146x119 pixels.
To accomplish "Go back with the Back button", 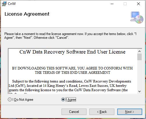I will pyautogui.click(x=102, y=112).
